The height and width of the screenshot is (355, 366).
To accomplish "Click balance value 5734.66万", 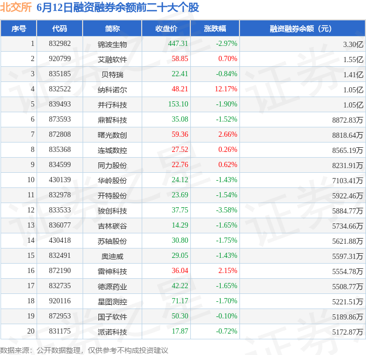I will coord(348,226).
